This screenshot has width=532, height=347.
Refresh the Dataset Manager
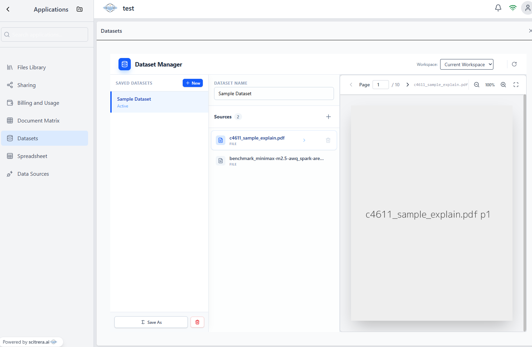pos(514,64)
